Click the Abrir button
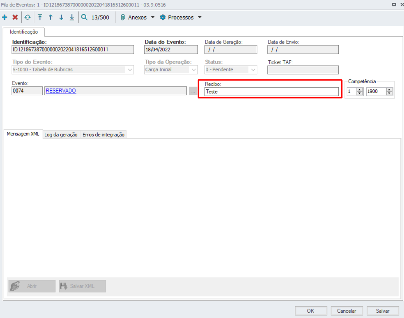The height and width of the screenshot is (318, 404). [32, 286]
